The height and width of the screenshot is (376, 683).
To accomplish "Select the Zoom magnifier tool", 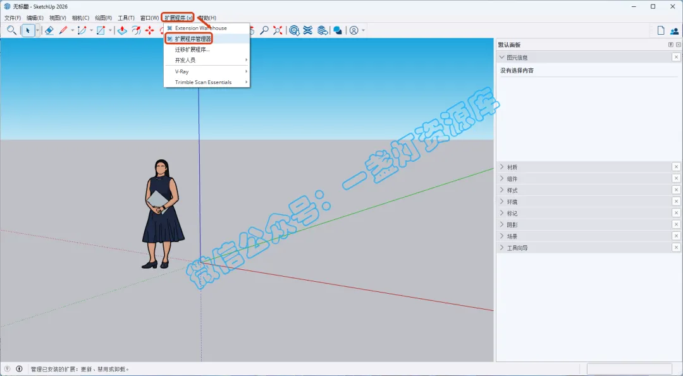I will click(x=264, y=30).
